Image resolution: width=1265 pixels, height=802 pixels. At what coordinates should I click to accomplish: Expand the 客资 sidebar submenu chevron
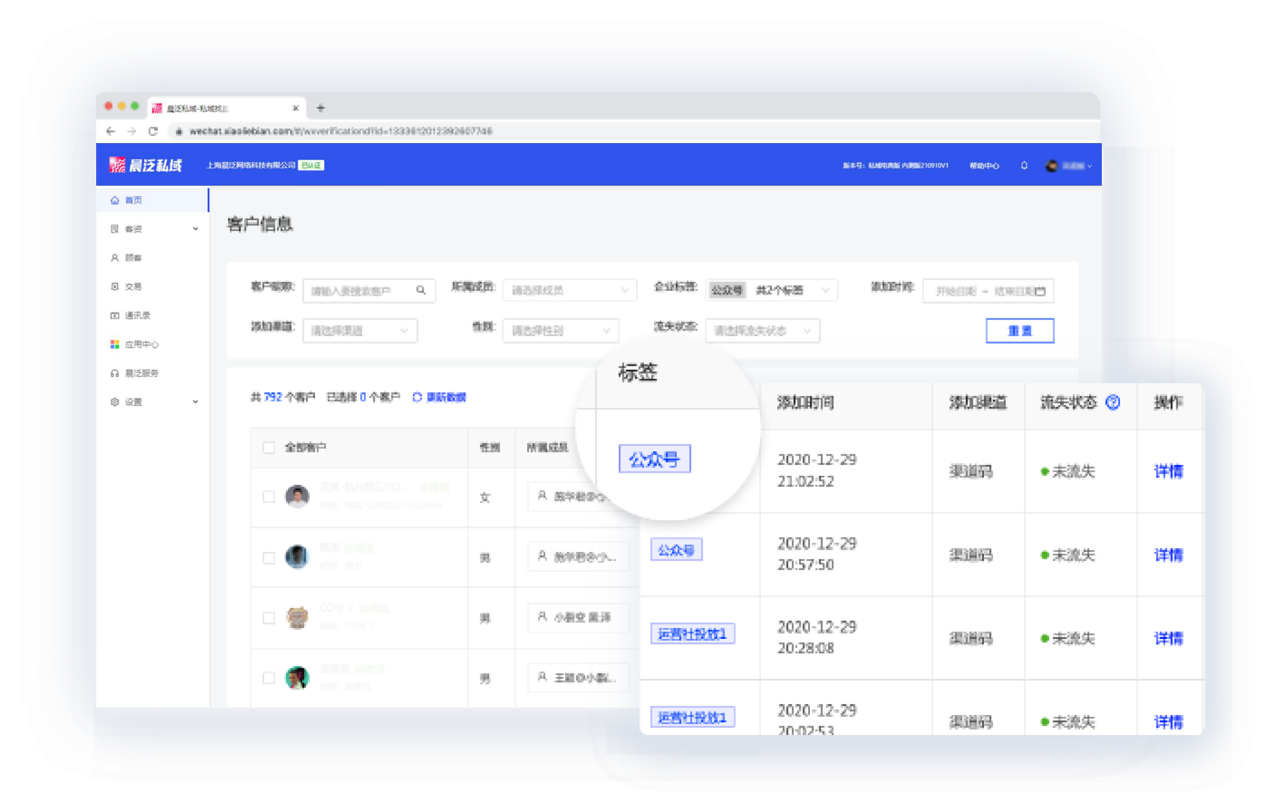pyautogui.click(x=195, y=229)
